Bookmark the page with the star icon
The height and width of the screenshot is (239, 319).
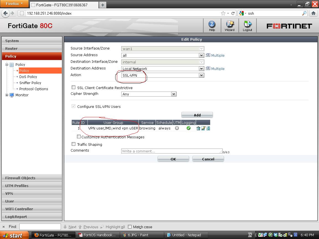pyautogui.click(x=223, y=13)
